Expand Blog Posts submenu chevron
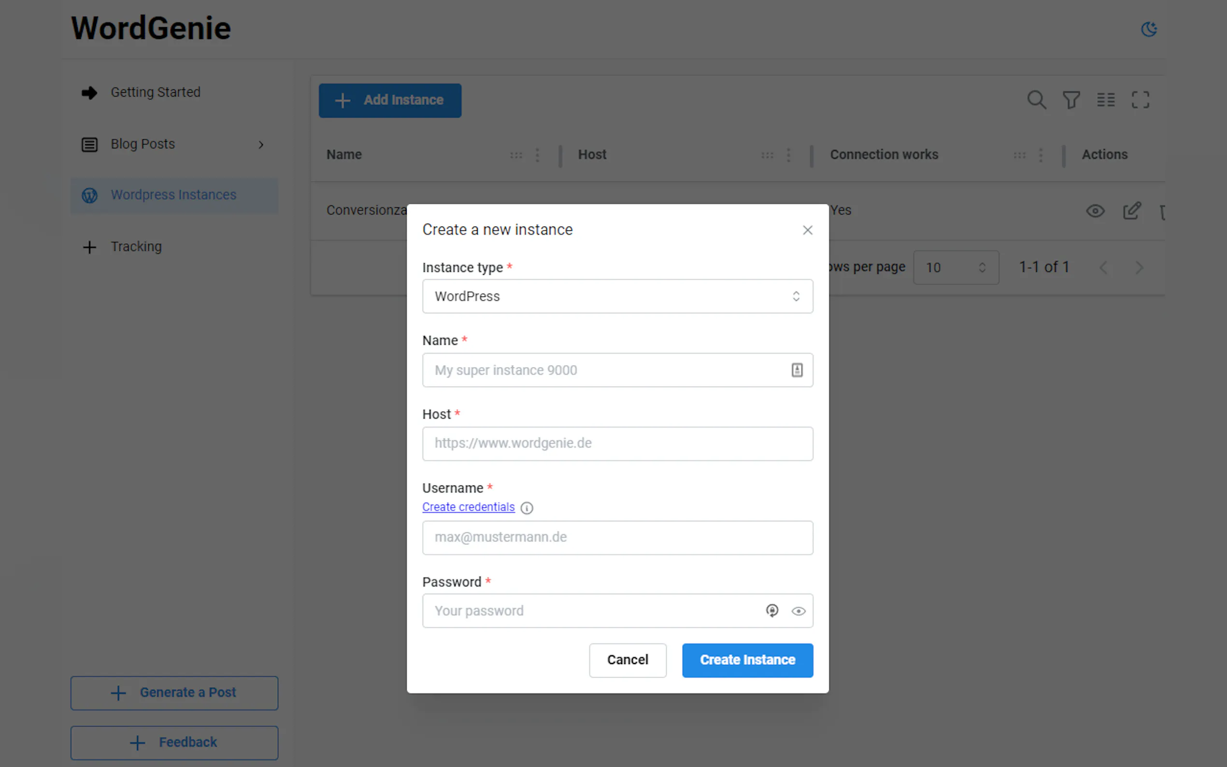The height and width of the screenshot is (767, 1227). click(261, 144)
